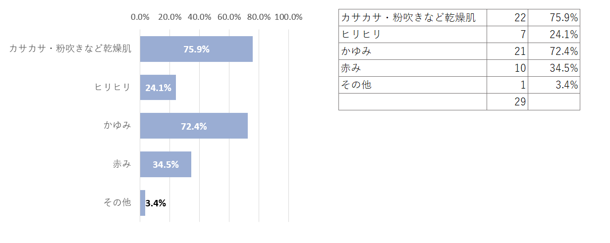Click the 60.0% axis tick label
The width and height of the screenshot is (610, 243).
coord(229,17)
